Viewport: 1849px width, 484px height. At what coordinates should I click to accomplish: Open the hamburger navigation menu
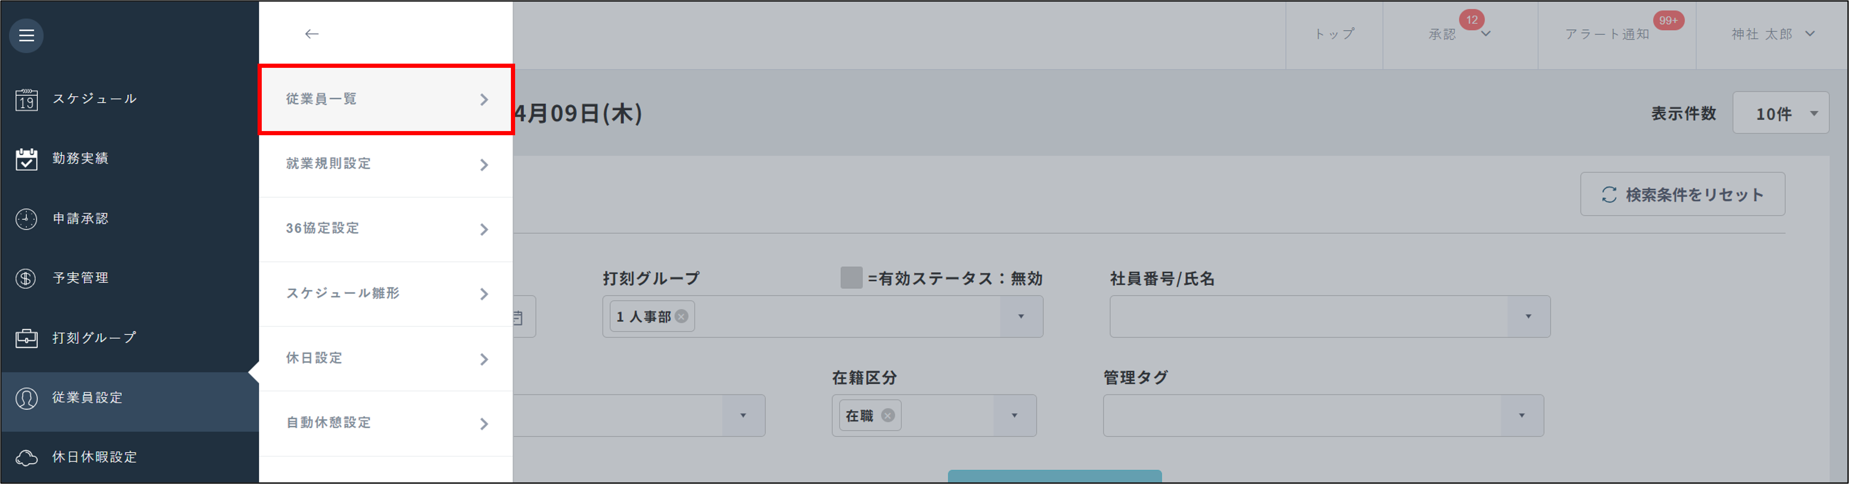coord(26,34)
